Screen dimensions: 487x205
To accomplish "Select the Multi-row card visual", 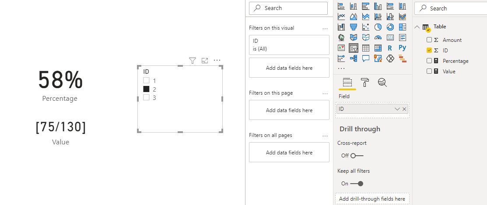I will click(x=403, y=38).
